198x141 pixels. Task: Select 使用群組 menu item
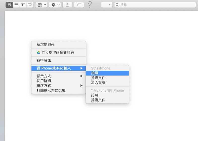[59, 81]
